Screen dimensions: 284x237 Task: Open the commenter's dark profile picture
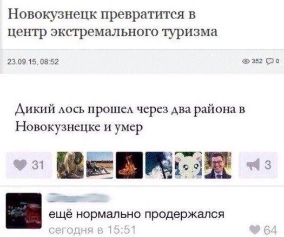point(24,210)
